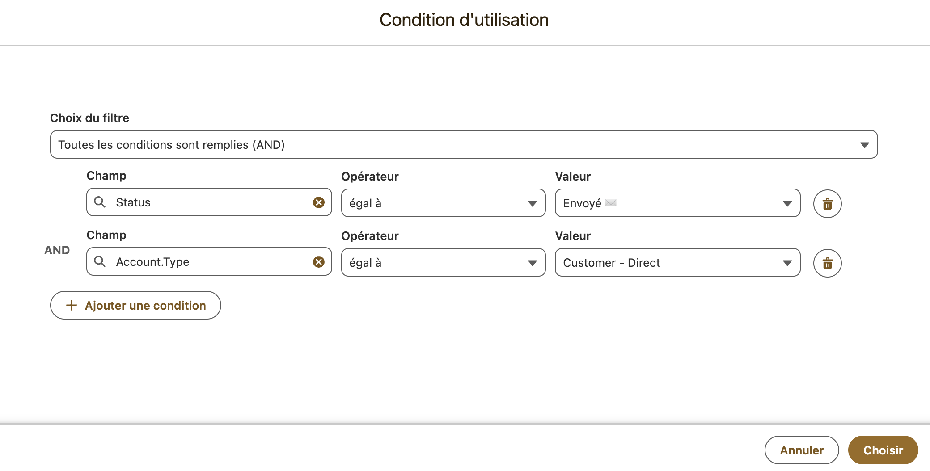Add a condition via Ajouter une condition
This screenshot has height=471, width=930.
135,305
